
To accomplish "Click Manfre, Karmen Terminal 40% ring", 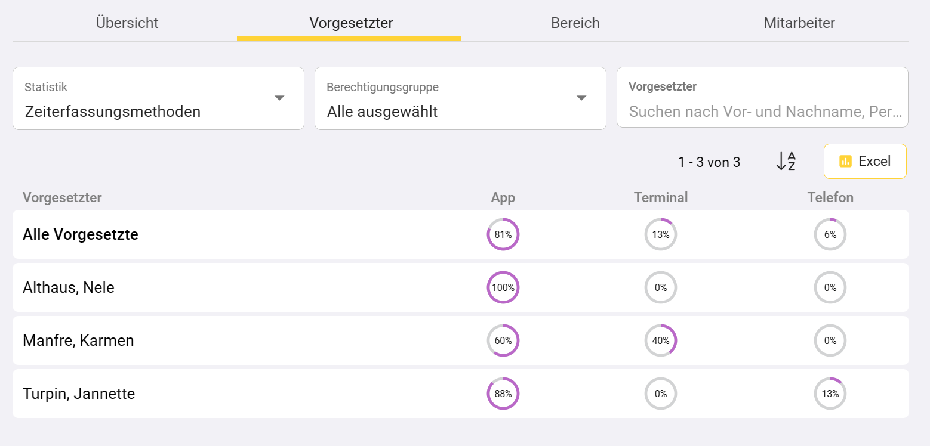I will 661,340.
